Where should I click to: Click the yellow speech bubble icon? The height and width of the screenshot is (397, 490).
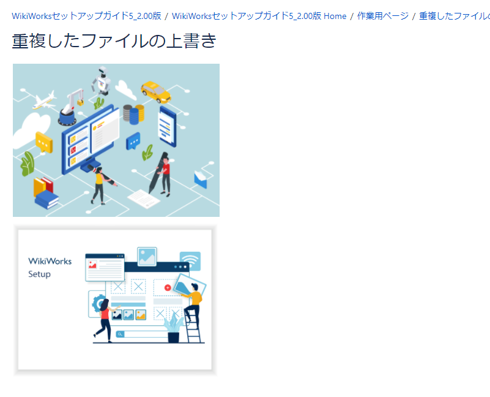click(44, 142)
